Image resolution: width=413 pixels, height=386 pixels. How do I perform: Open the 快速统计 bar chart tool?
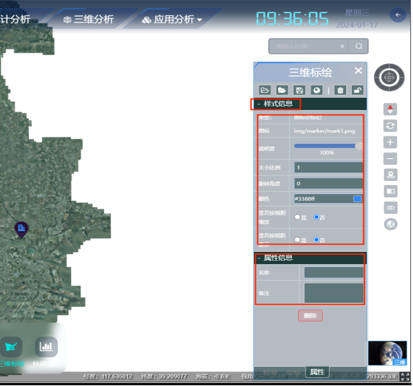(46, 347)
